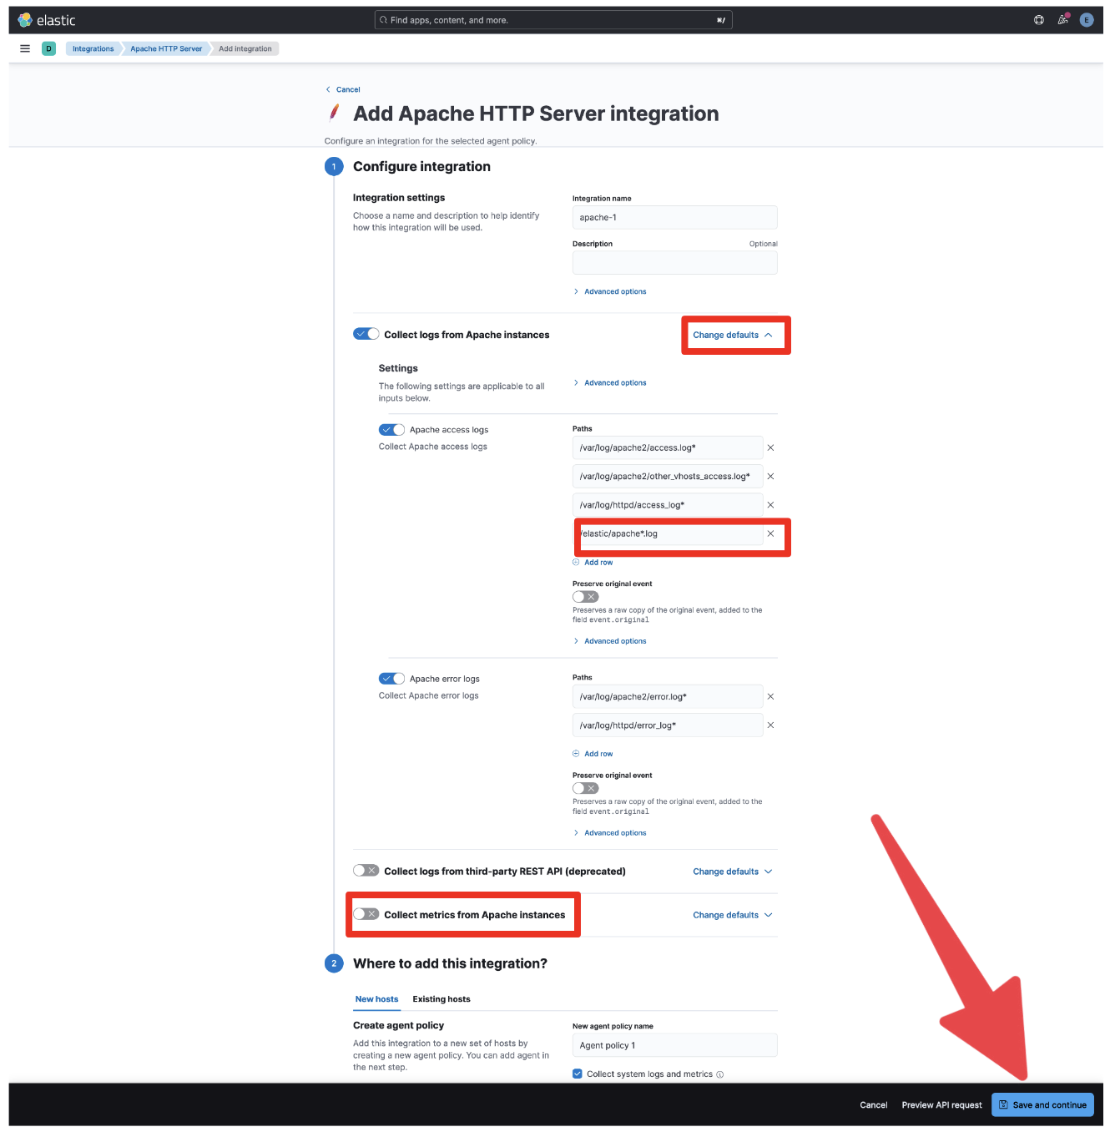
Task: Open the help menu icon
Action: (x=1039, y=20)
